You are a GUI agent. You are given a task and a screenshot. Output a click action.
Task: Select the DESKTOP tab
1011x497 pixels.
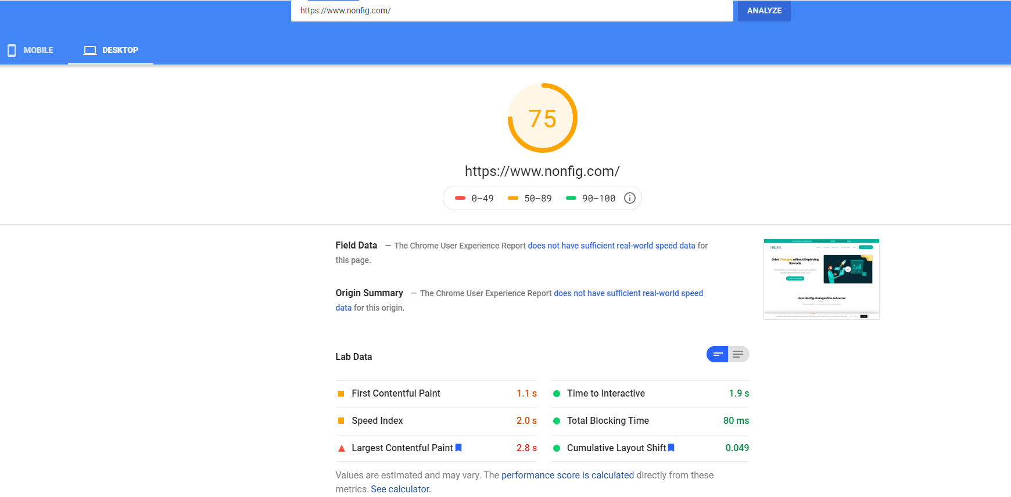tap(111, 51)
